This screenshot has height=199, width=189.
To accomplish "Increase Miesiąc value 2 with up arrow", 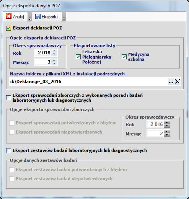I will point(167,132).
